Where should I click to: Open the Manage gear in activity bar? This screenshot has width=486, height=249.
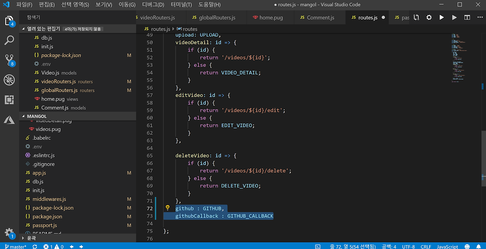pyautogui.click(x=9, y=233)
